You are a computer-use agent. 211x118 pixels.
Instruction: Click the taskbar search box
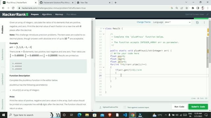tap(34, 115)
